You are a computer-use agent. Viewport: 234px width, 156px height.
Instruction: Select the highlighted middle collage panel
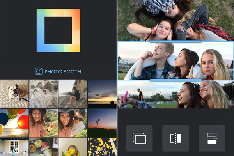[175, 61]
